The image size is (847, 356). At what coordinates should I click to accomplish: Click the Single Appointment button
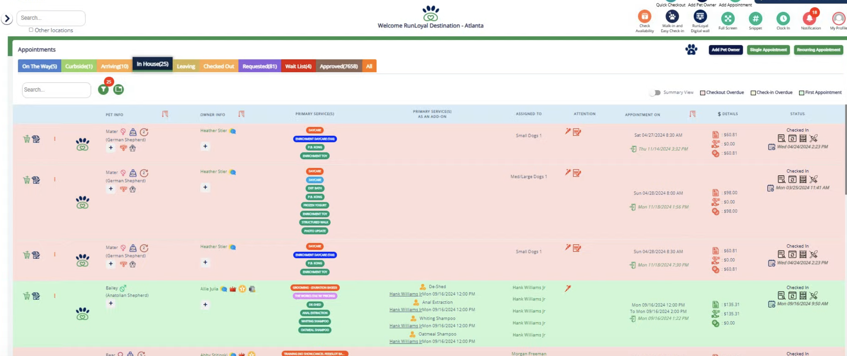(x=768, y=50)
